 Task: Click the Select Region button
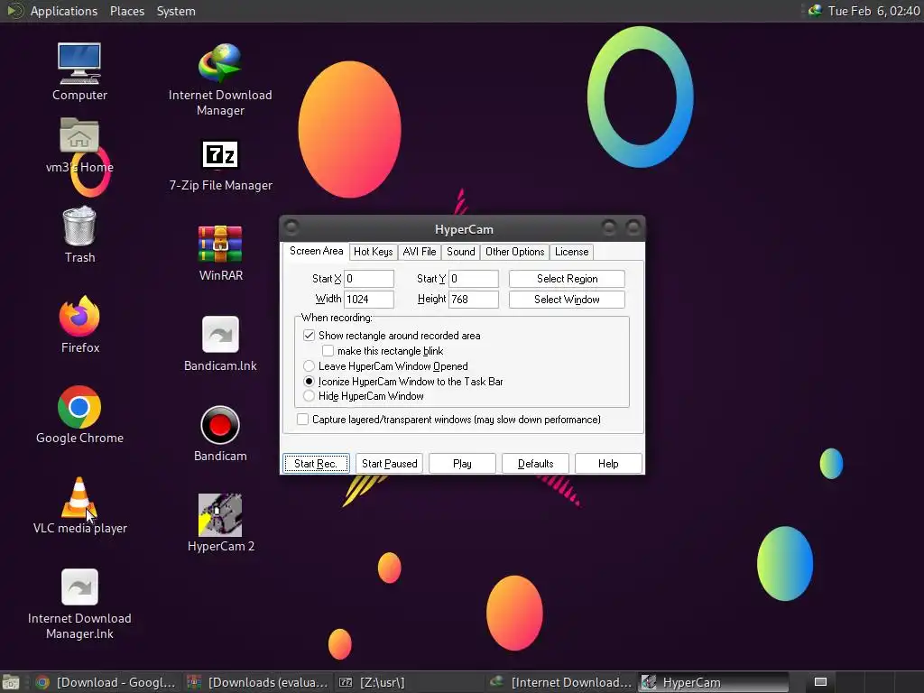[x=567, y=279]
